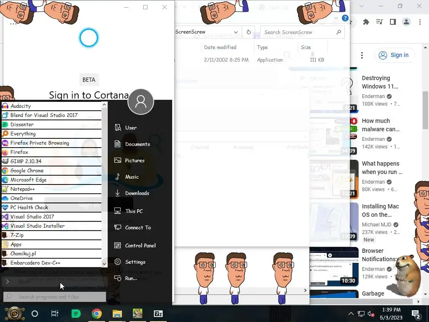Show hidden system tray icons
This screenshot has width=429, height=322.
point(351,314)
